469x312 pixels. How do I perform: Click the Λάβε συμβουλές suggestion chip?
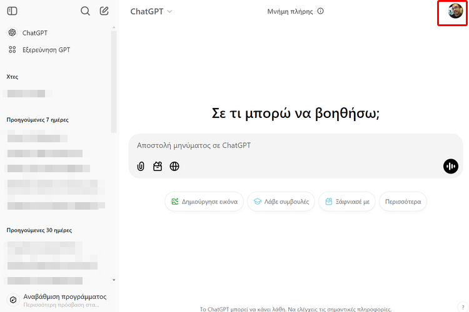click(281, 202)
